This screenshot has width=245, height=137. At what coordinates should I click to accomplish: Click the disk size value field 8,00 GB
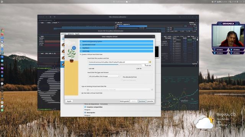click(x=147, y=65)
